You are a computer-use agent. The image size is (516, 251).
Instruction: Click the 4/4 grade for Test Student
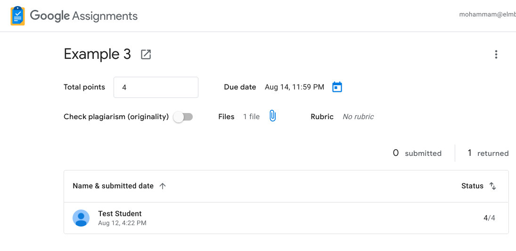(489, 218)
